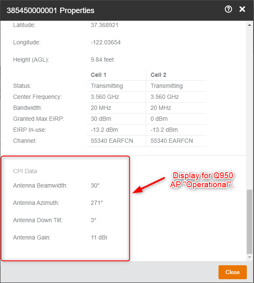
Task: Click the vertical scrollbar thumb
Action: pyautogui.click(x=249, y=222)
